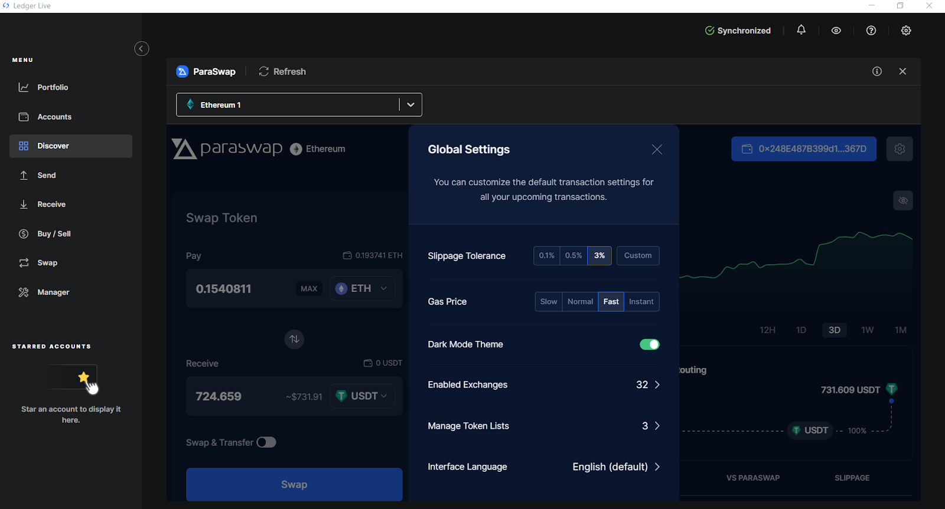Set slippage tolerance to 0.5%
This screenshot has width=945, height=509.
[x=573, y=255]
